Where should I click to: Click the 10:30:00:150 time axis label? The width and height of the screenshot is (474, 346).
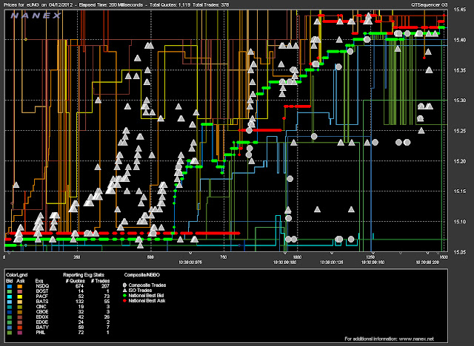373,262
